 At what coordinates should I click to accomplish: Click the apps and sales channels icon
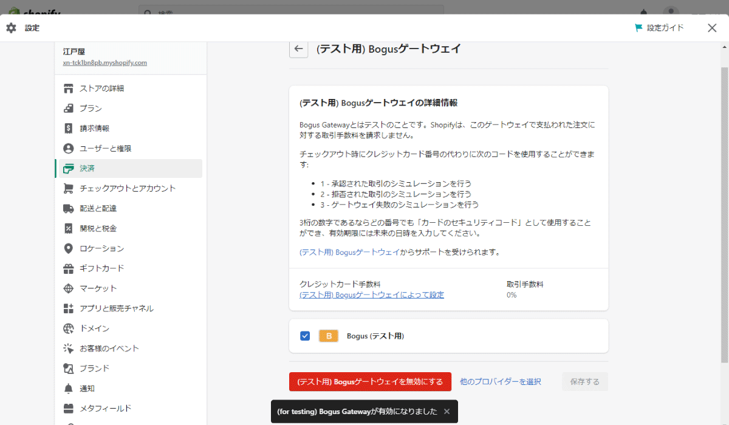pyautogui.click(x=69, y=308)
